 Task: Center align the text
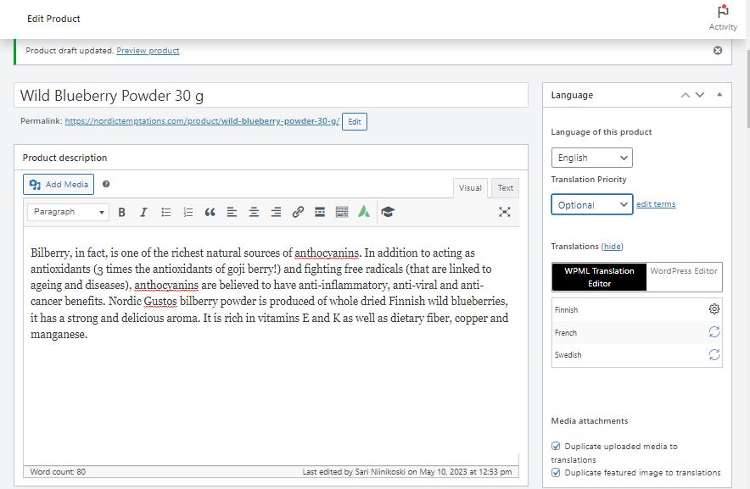click(x=254, y=212)
